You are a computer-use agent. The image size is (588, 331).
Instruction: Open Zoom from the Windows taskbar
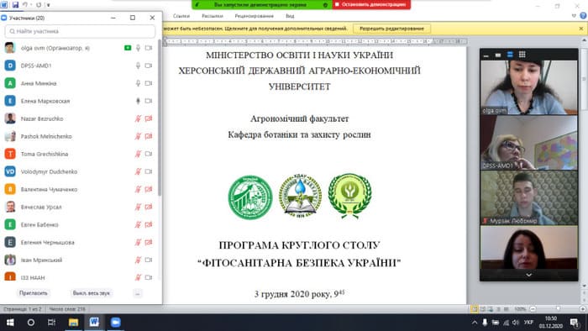[116, 323]
